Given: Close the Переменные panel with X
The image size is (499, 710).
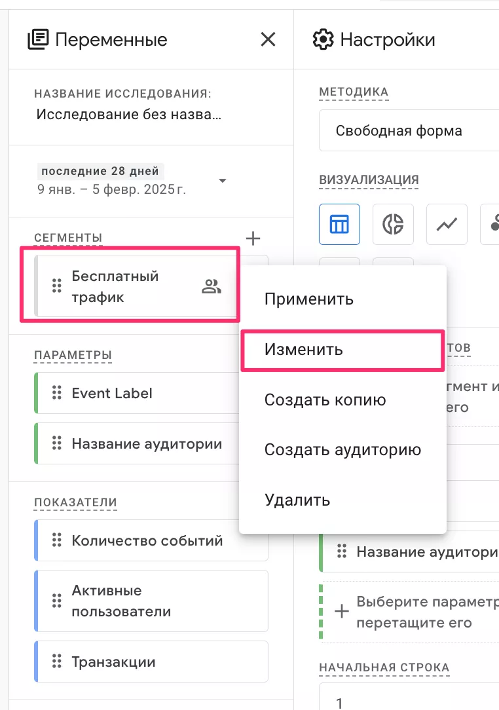Looking at the screenshot, I should click(268, 39).
